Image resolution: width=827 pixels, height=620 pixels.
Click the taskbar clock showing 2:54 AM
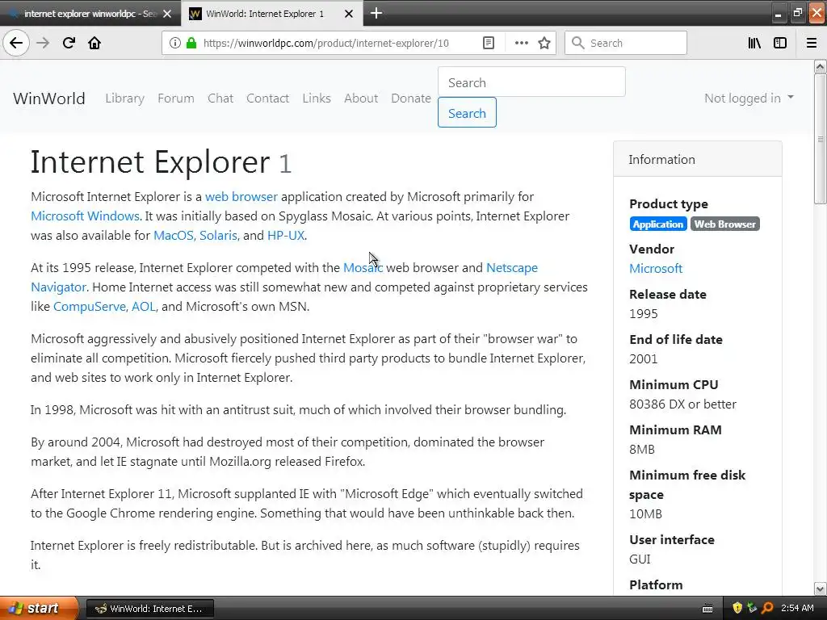click(797, 608)
